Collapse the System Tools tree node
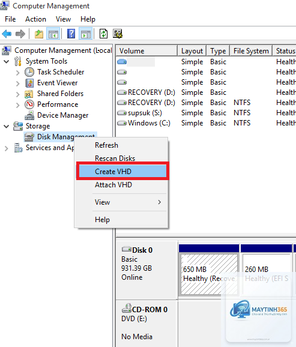 coord(7,61)
